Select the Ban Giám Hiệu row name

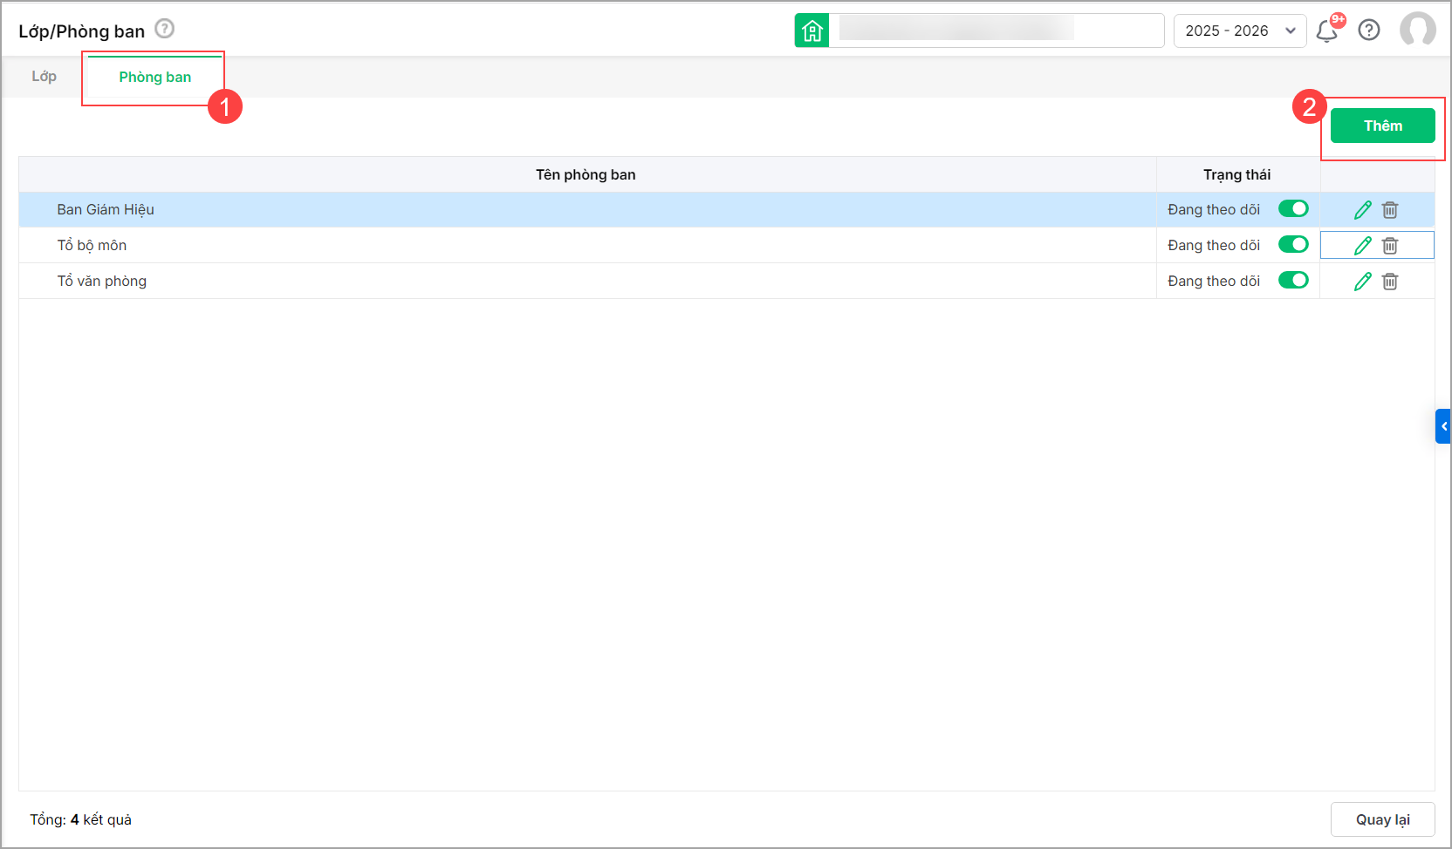[106, 209]
